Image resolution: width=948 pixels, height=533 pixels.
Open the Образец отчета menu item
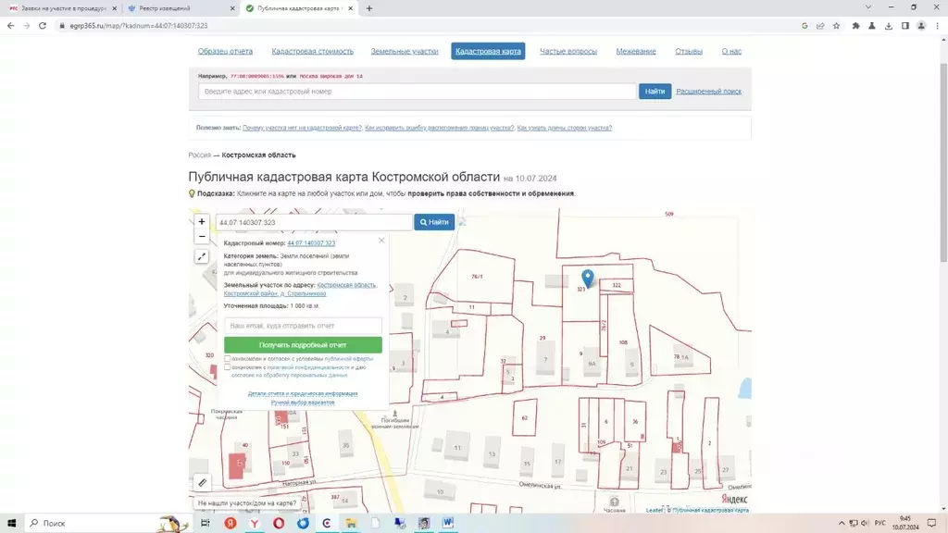[225, 52]
